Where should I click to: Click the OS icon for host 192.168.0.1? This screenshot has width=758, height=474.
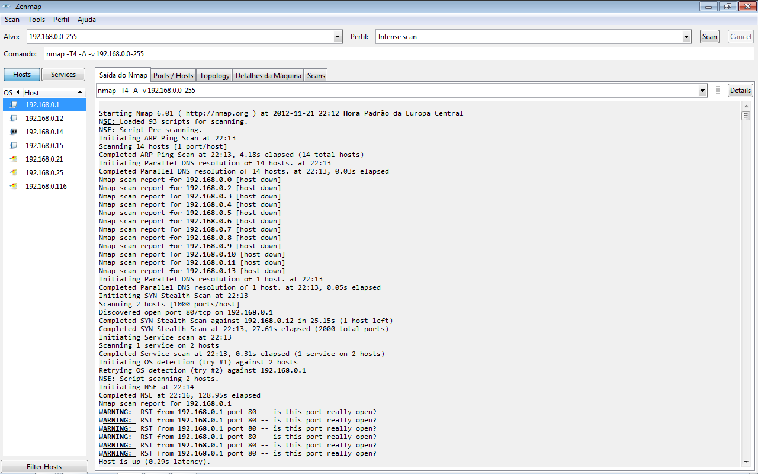tap(13, 105)
